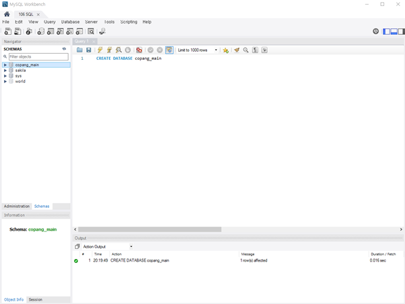405x304 pixels.
Task: Close the 106 SQL connection tab
Action: click(38, 15)
